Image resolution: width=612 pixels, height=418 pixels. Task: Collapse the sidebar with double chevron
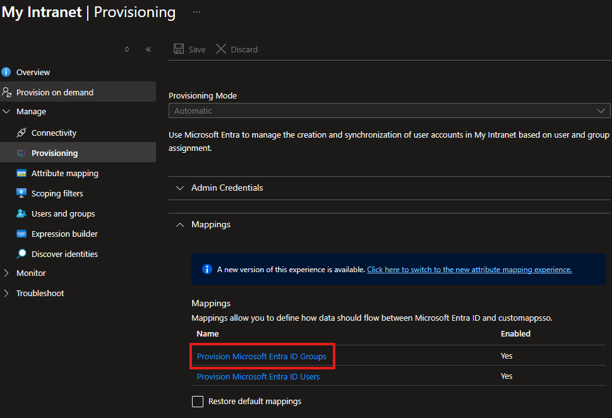click(x=148, y=49)
